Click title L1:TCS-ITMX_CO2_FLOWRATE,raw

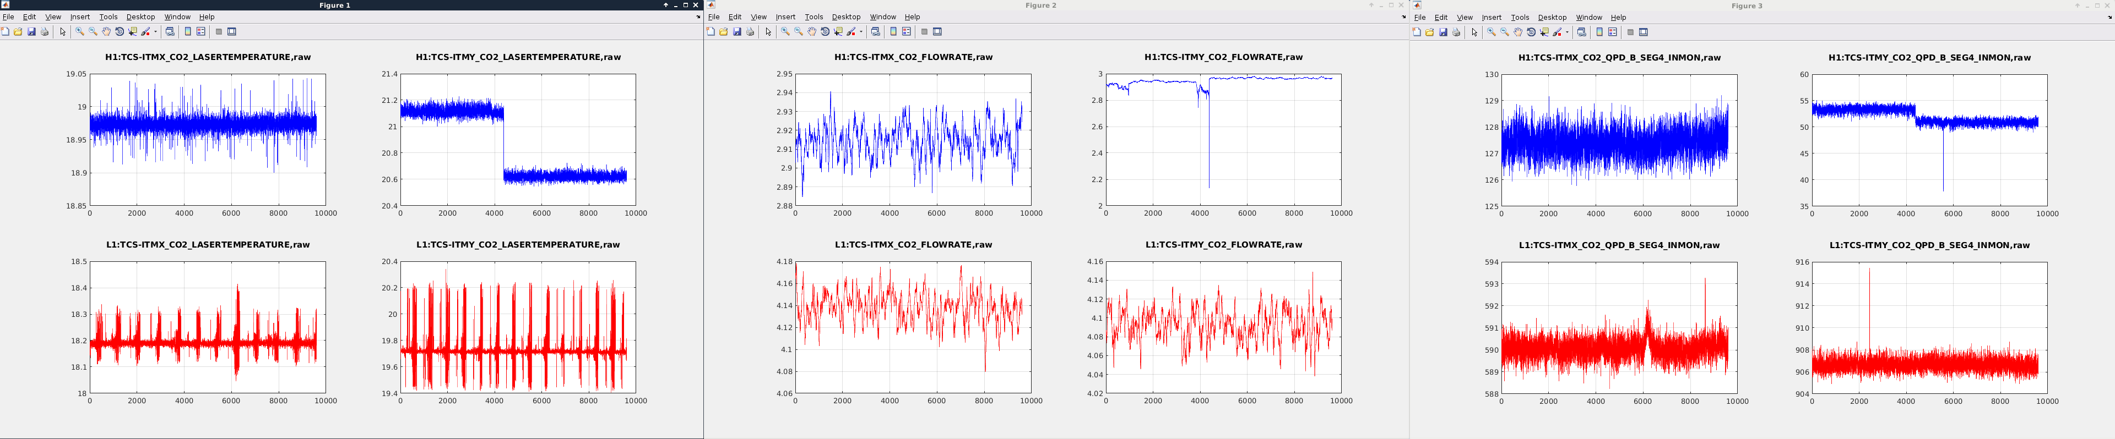pyautogui.click(x=913, y=244)
